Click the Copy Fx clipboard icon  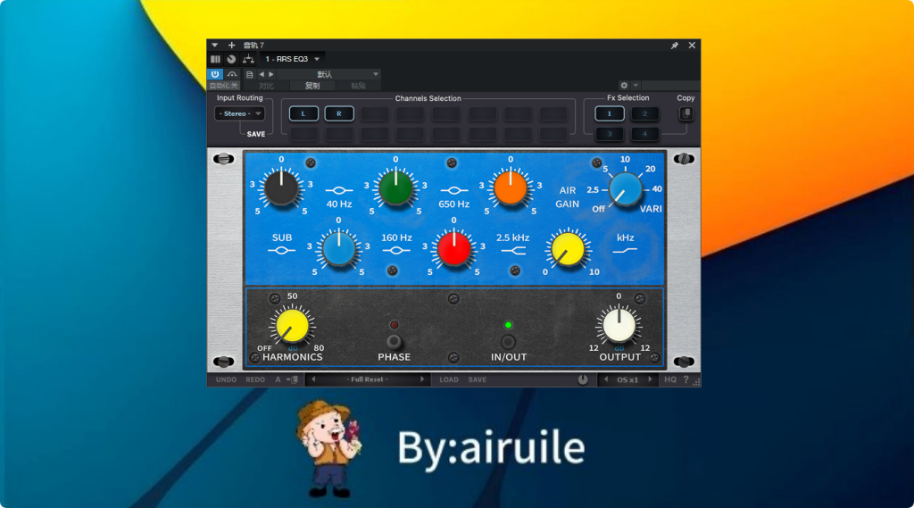(686, 113)
